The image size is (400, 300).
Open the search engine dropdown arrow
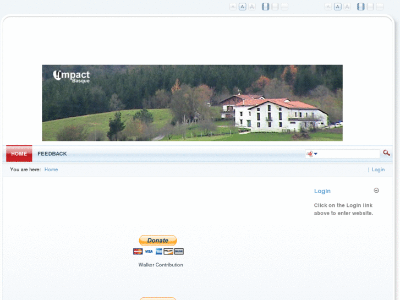click(316, 154)
